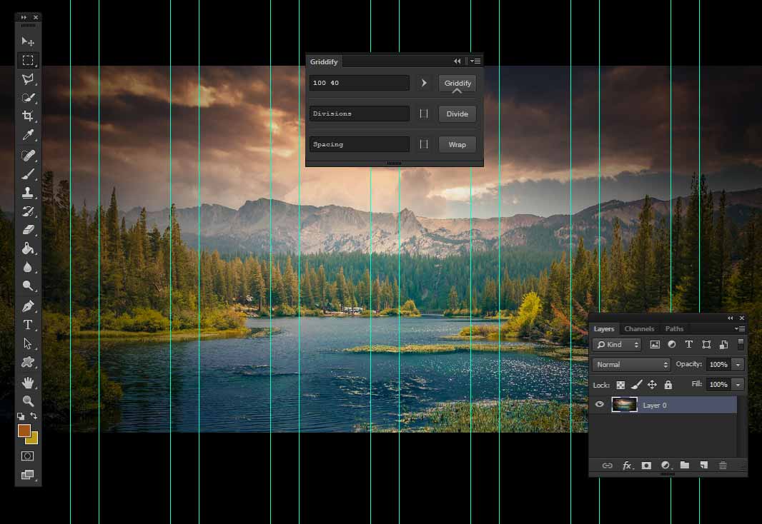The height and width of the screenshot is (524, 762).
Task: Open the Opacity value dropdown
Action: (x=738, y=364)
